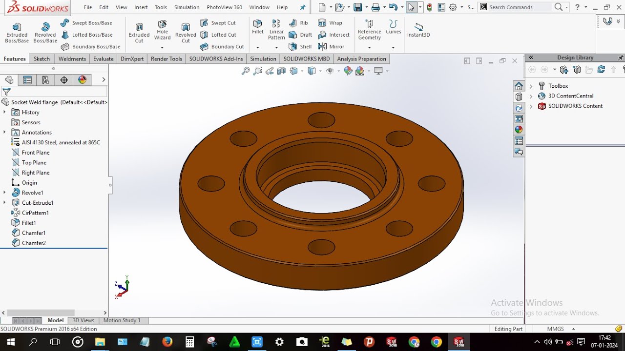Image resolution: width=625 pixels, height=351 pixels.
Task: Expand the History folder
Action: (4, 112)
